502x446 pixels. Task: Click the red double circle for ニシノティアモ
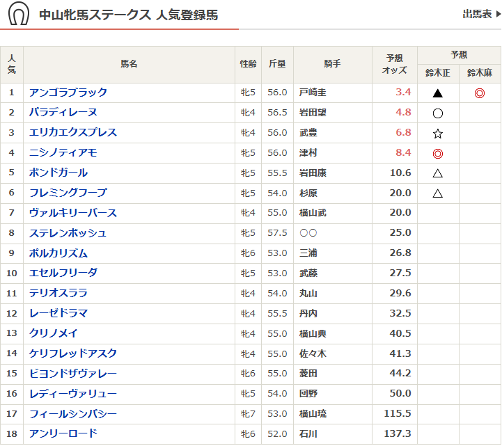438,153
